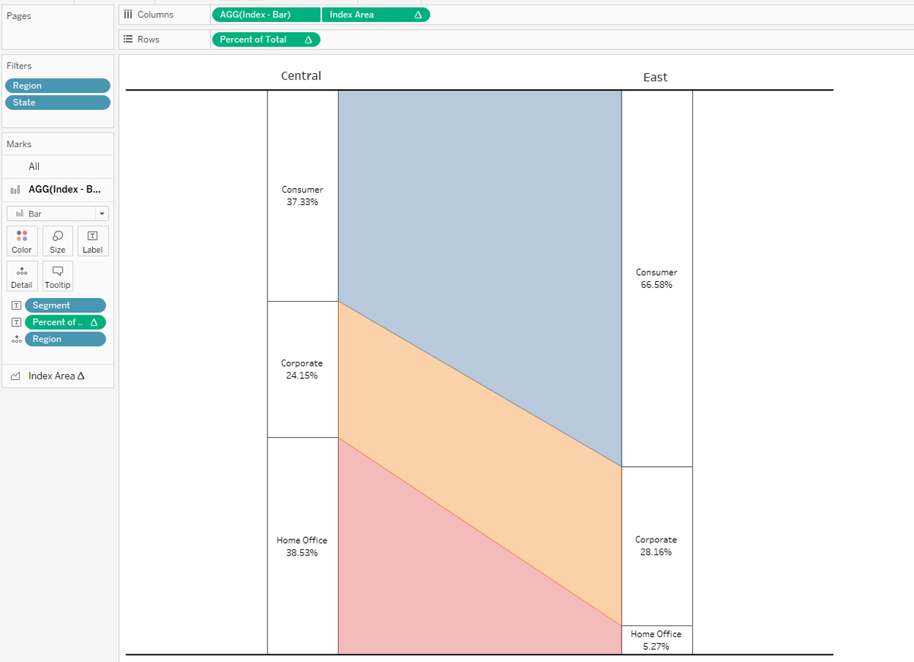Screen dimensions: 914x662
Task: Click the Central column header
Action: (x=301, y=76)
